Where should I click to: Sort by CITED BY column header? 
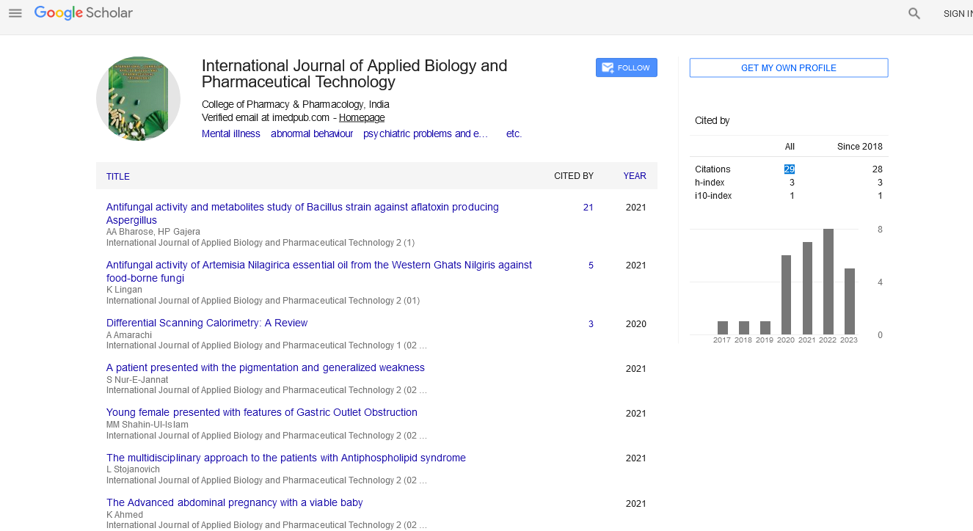[x=574, y=176]
